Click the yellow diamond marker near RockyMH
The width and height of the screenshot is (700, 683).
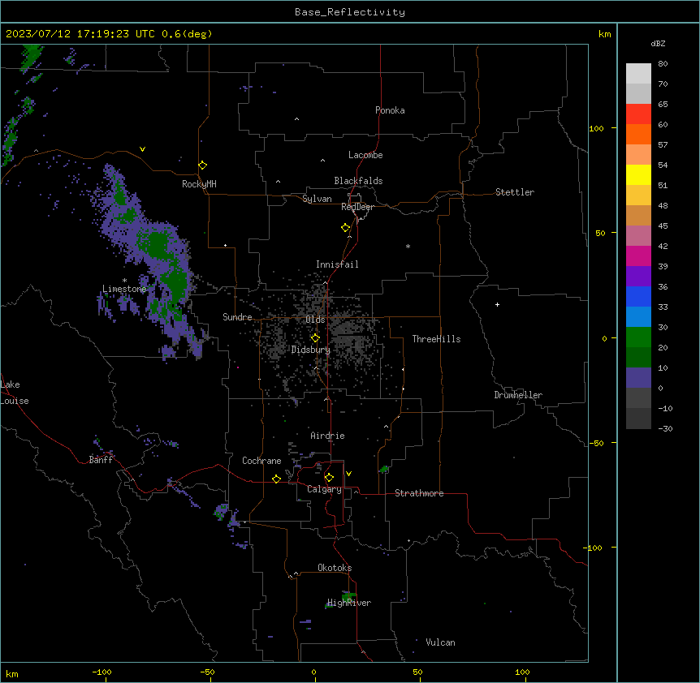[x=203, y=165]
